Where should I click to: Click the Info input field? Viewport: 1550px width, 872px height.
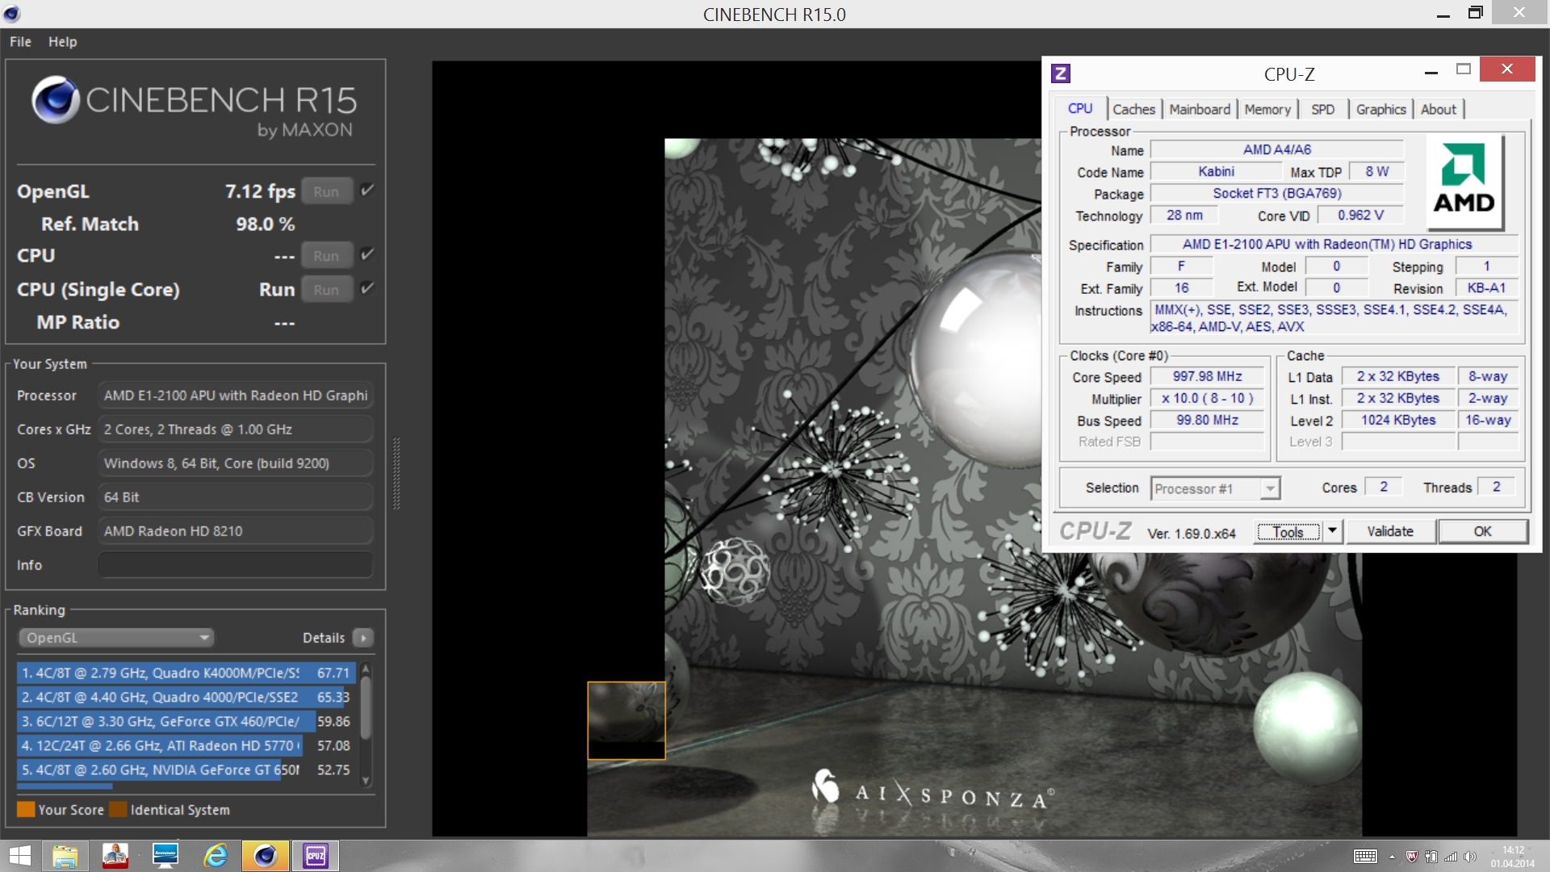click(x=235, y=565)
